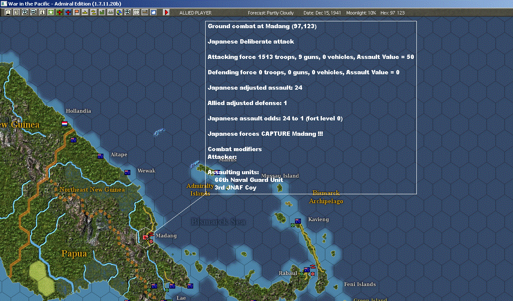Click the Mussau Island label

pyautogui.click(x=280, y=176)
